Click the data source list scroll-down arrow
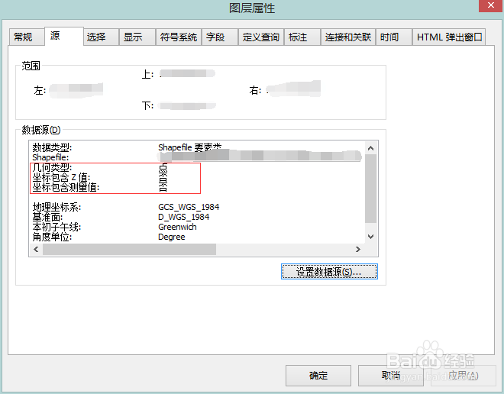The height and width of the screenshot is (394, 504). pos(370,237)
